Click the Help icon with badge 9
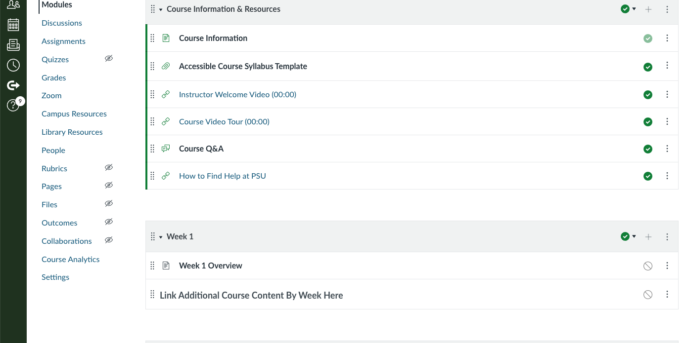The height and width of the screenshot is (343, 688). click(x=13, y=105)
